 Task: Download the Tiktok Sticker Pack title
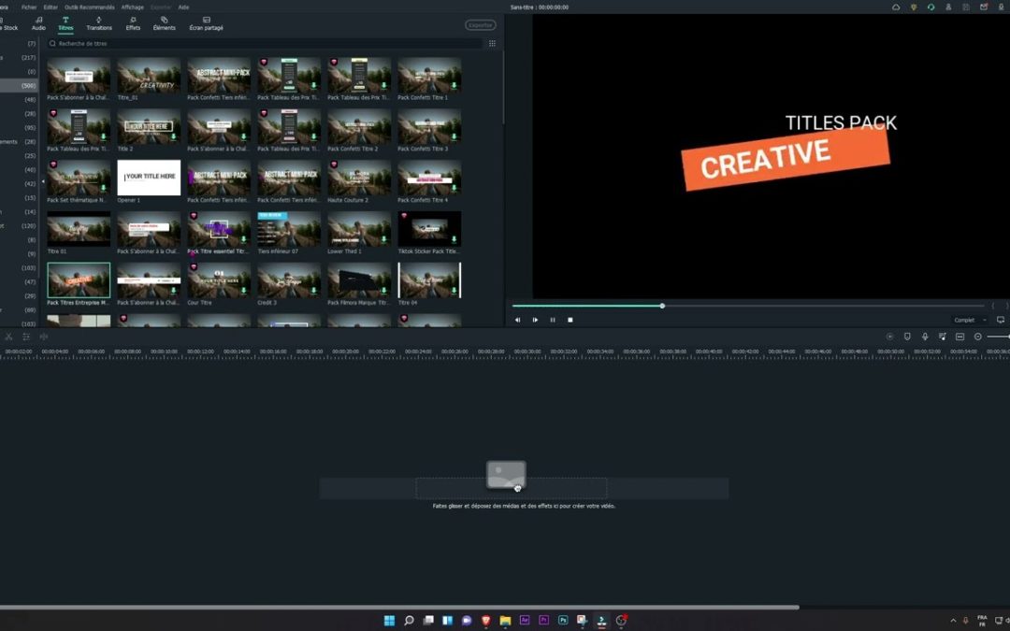[x=454, y=239]
